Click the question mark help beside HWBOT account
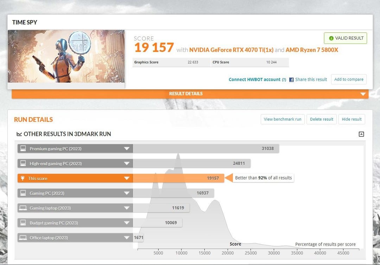The height and width of the screenshot is (265, 380). point(284,80)
